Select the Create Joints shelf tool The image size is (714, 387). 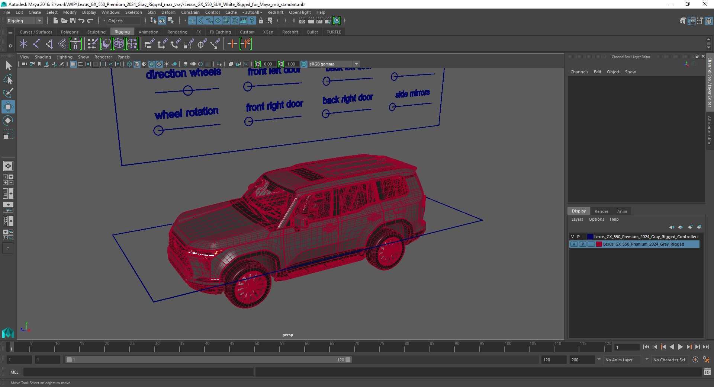36,44
